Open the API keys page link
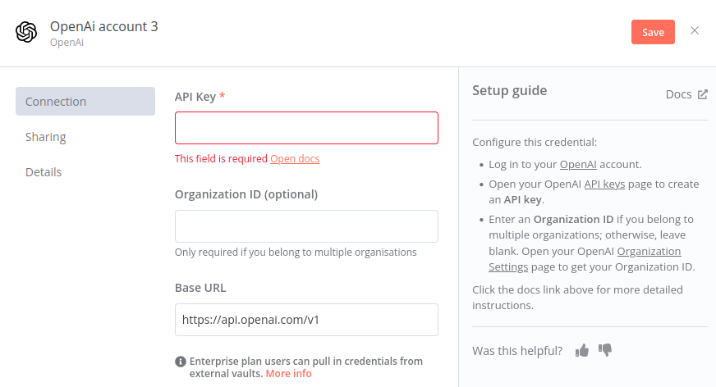The width and height of the screenshot is (716, 387). [604, 184]
